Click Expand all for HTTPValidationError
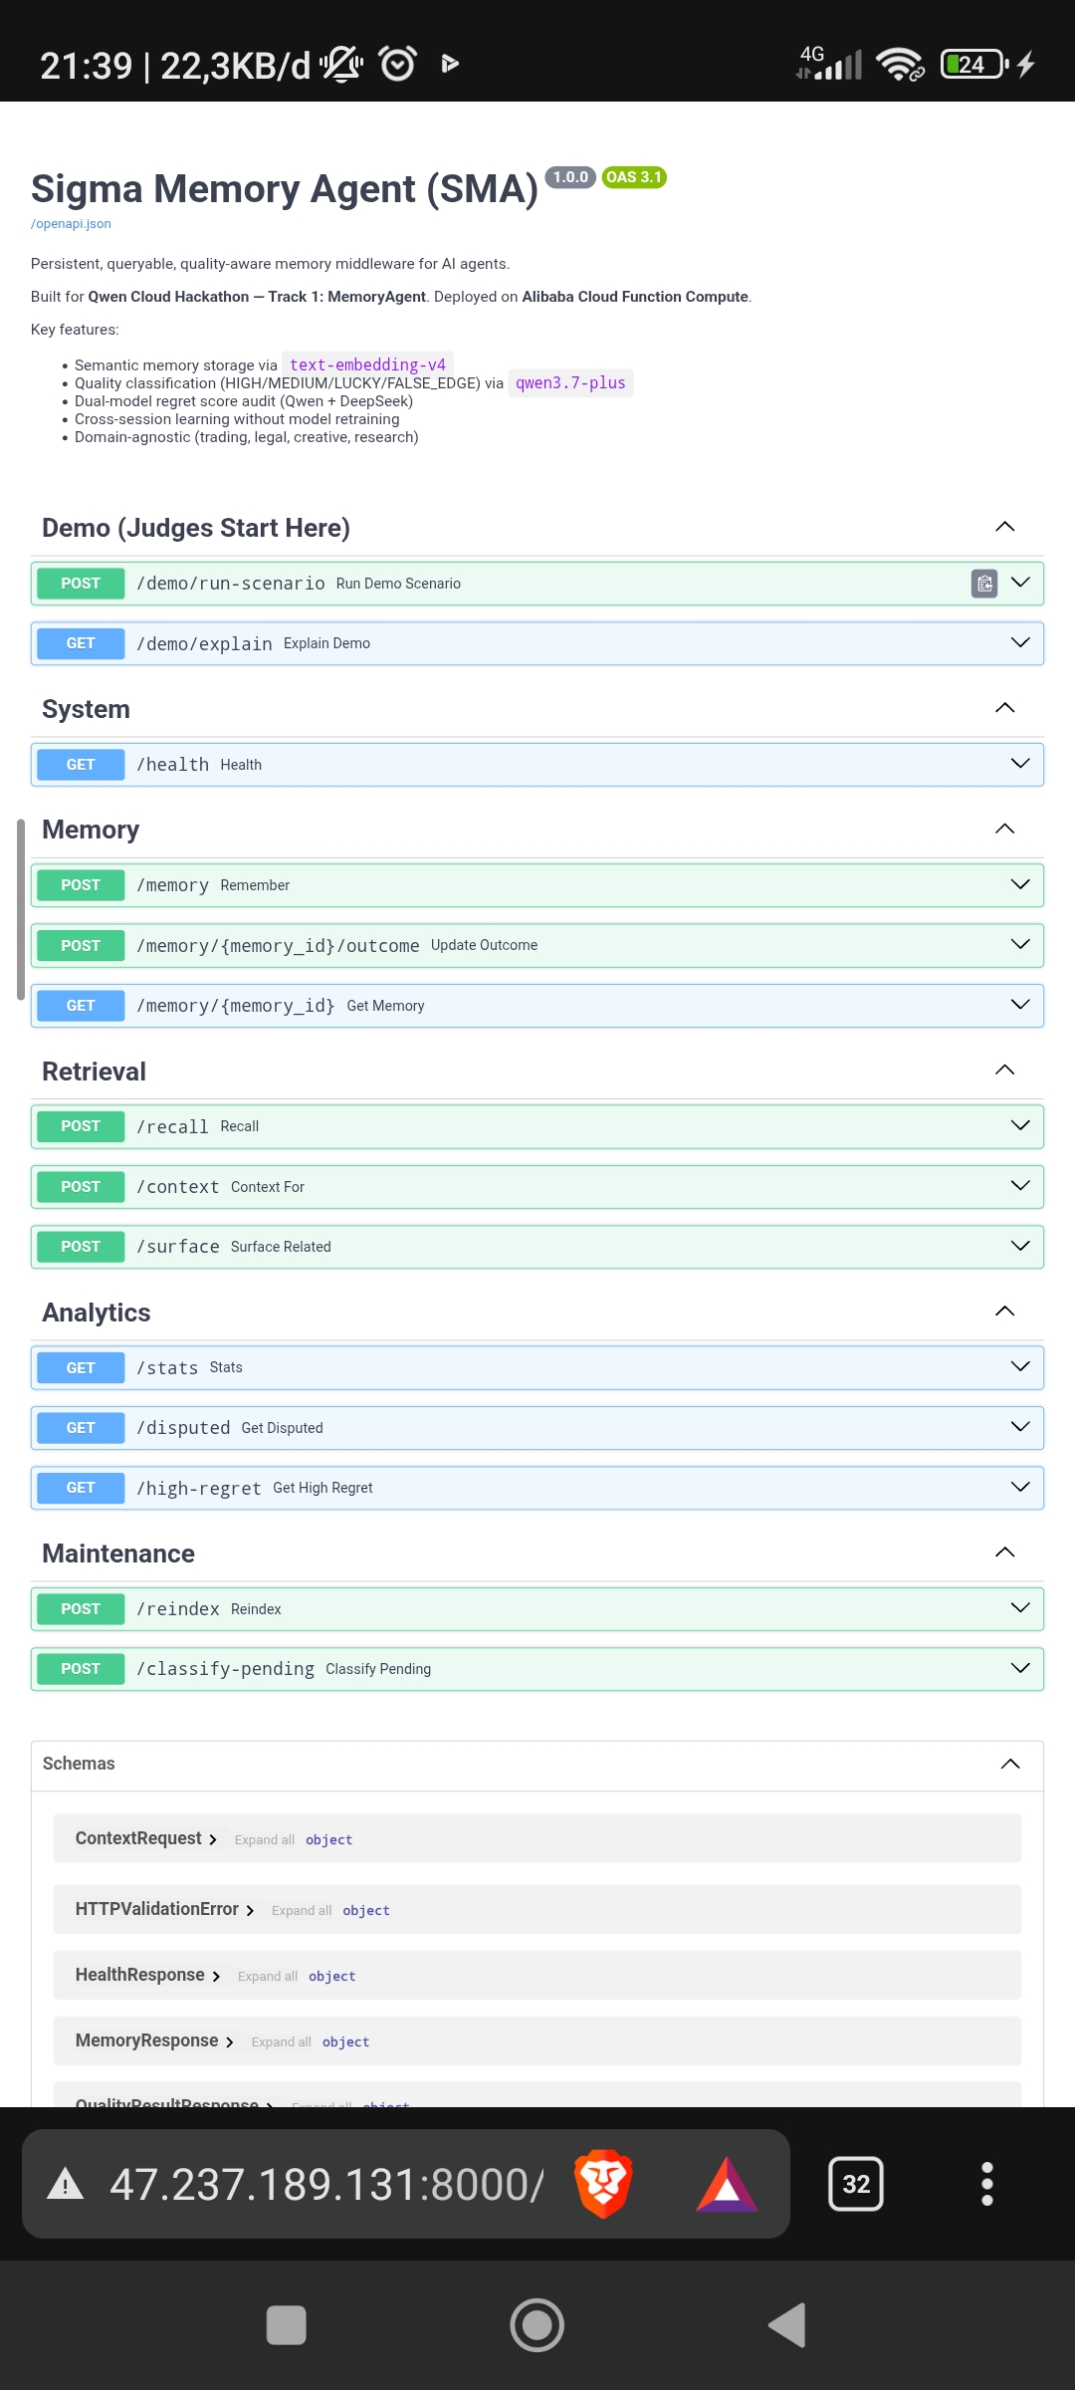The width and height of the screenshot is (1075, 2390). [x=302, y=1910]
